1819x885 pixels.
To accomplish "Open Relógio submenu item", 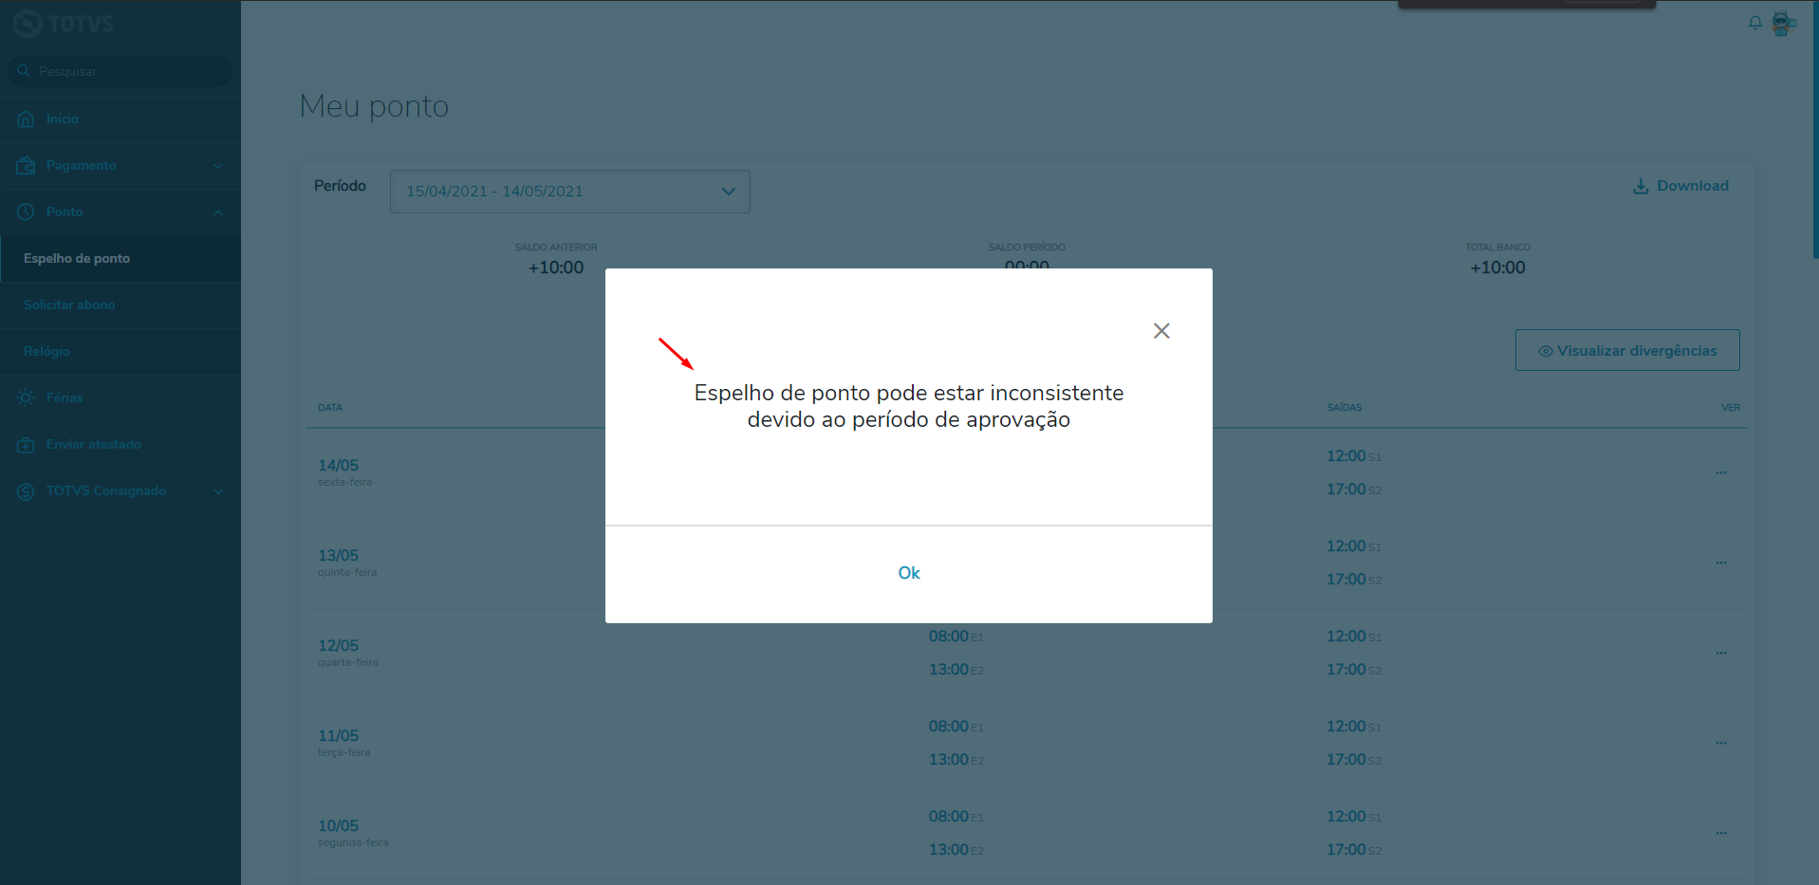I will pos(46,351).
